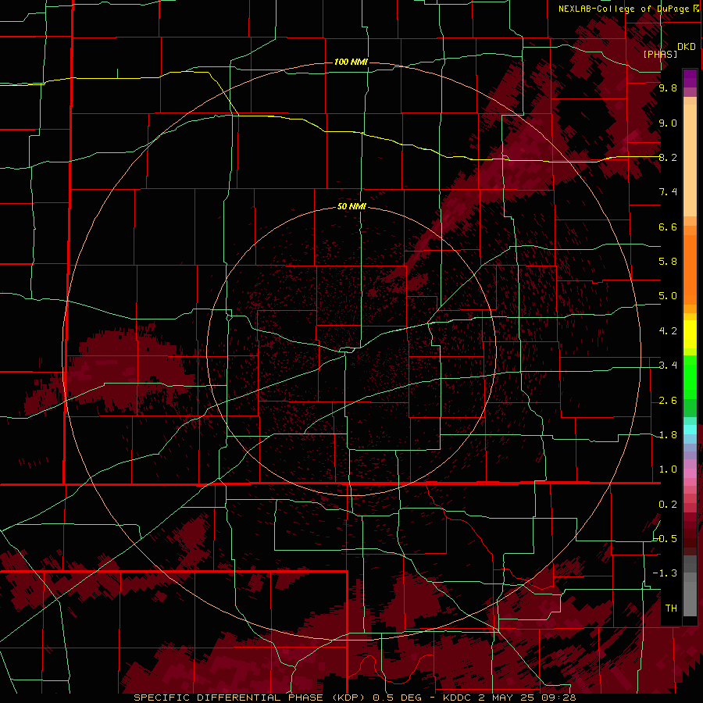Click the TH threshold label
This screenshot has height=703, width=703.
point(671,608)
